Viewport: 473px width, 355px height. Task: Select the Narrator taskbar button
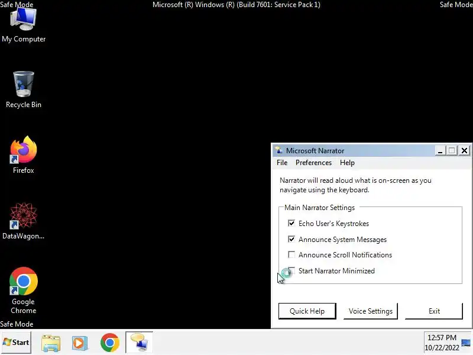pos(140,343)
